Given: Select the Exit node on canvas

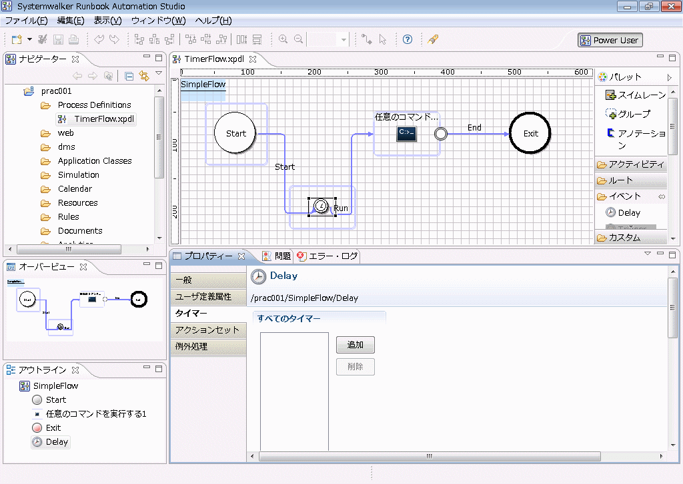Looking at the screenshot, I should [530, 133].
